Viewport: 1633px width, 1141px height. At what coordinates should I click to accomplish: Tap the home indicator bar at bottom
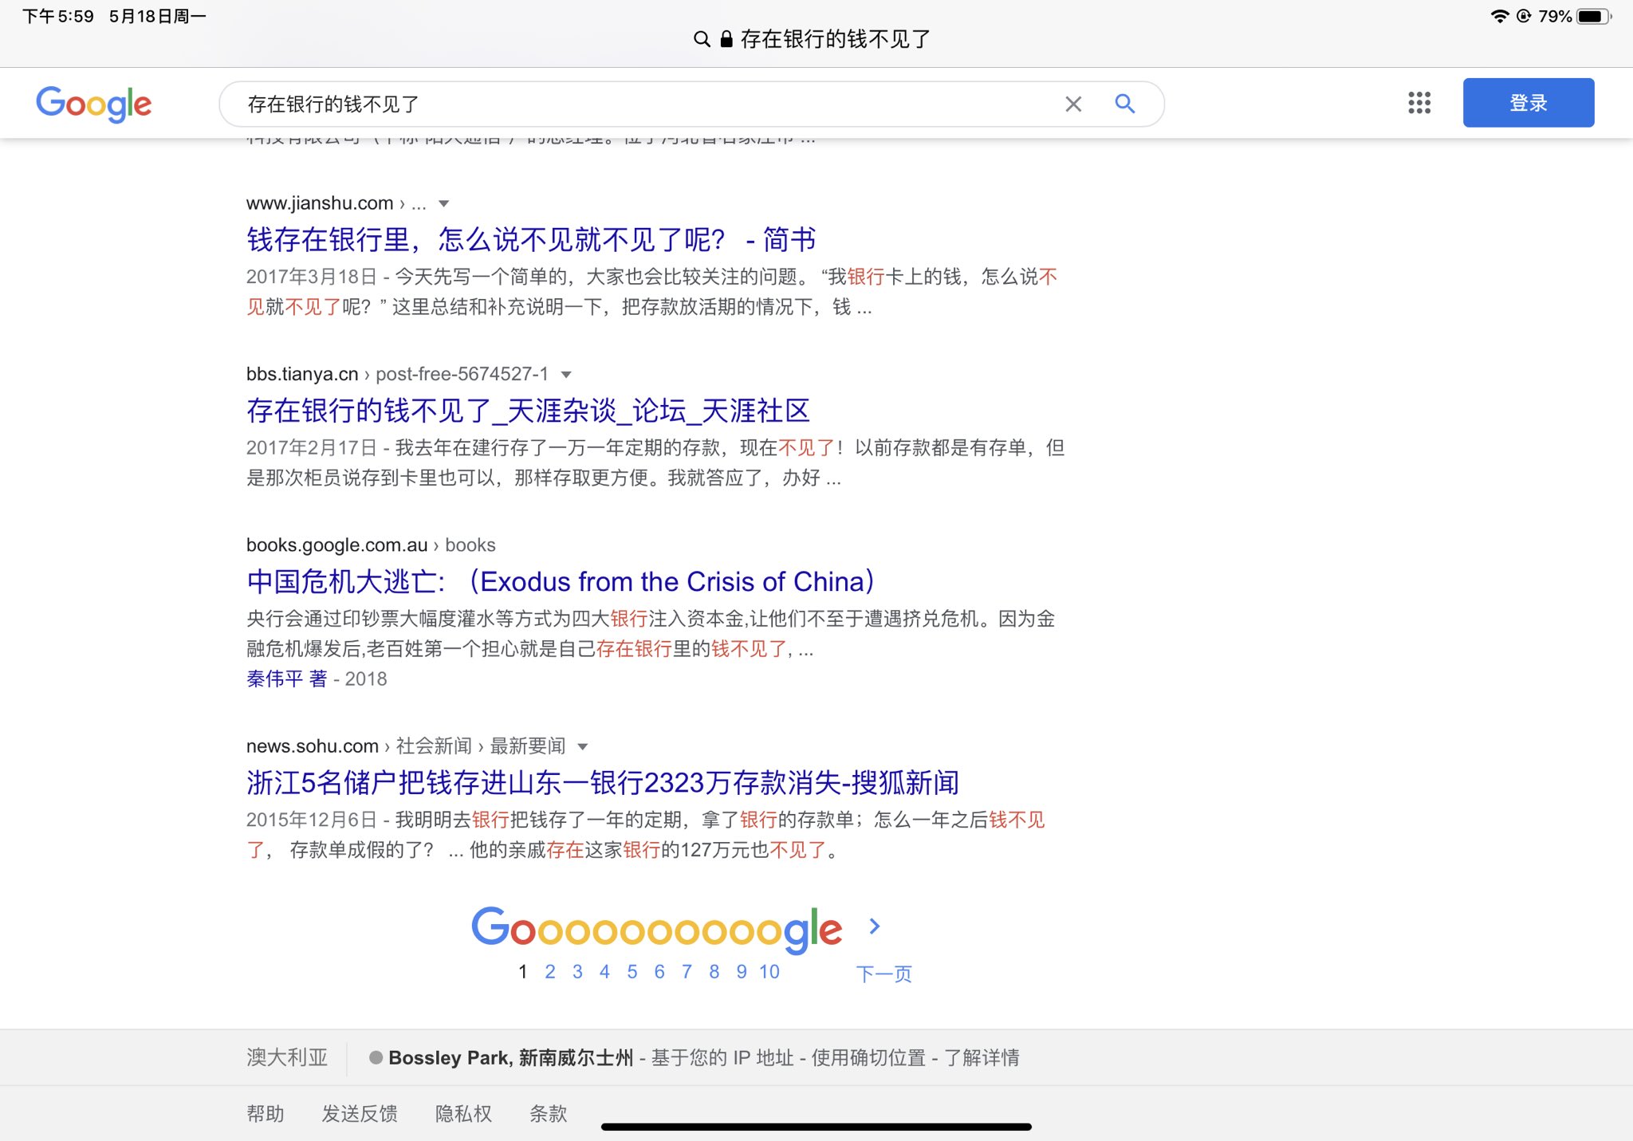click(816, 1127)
